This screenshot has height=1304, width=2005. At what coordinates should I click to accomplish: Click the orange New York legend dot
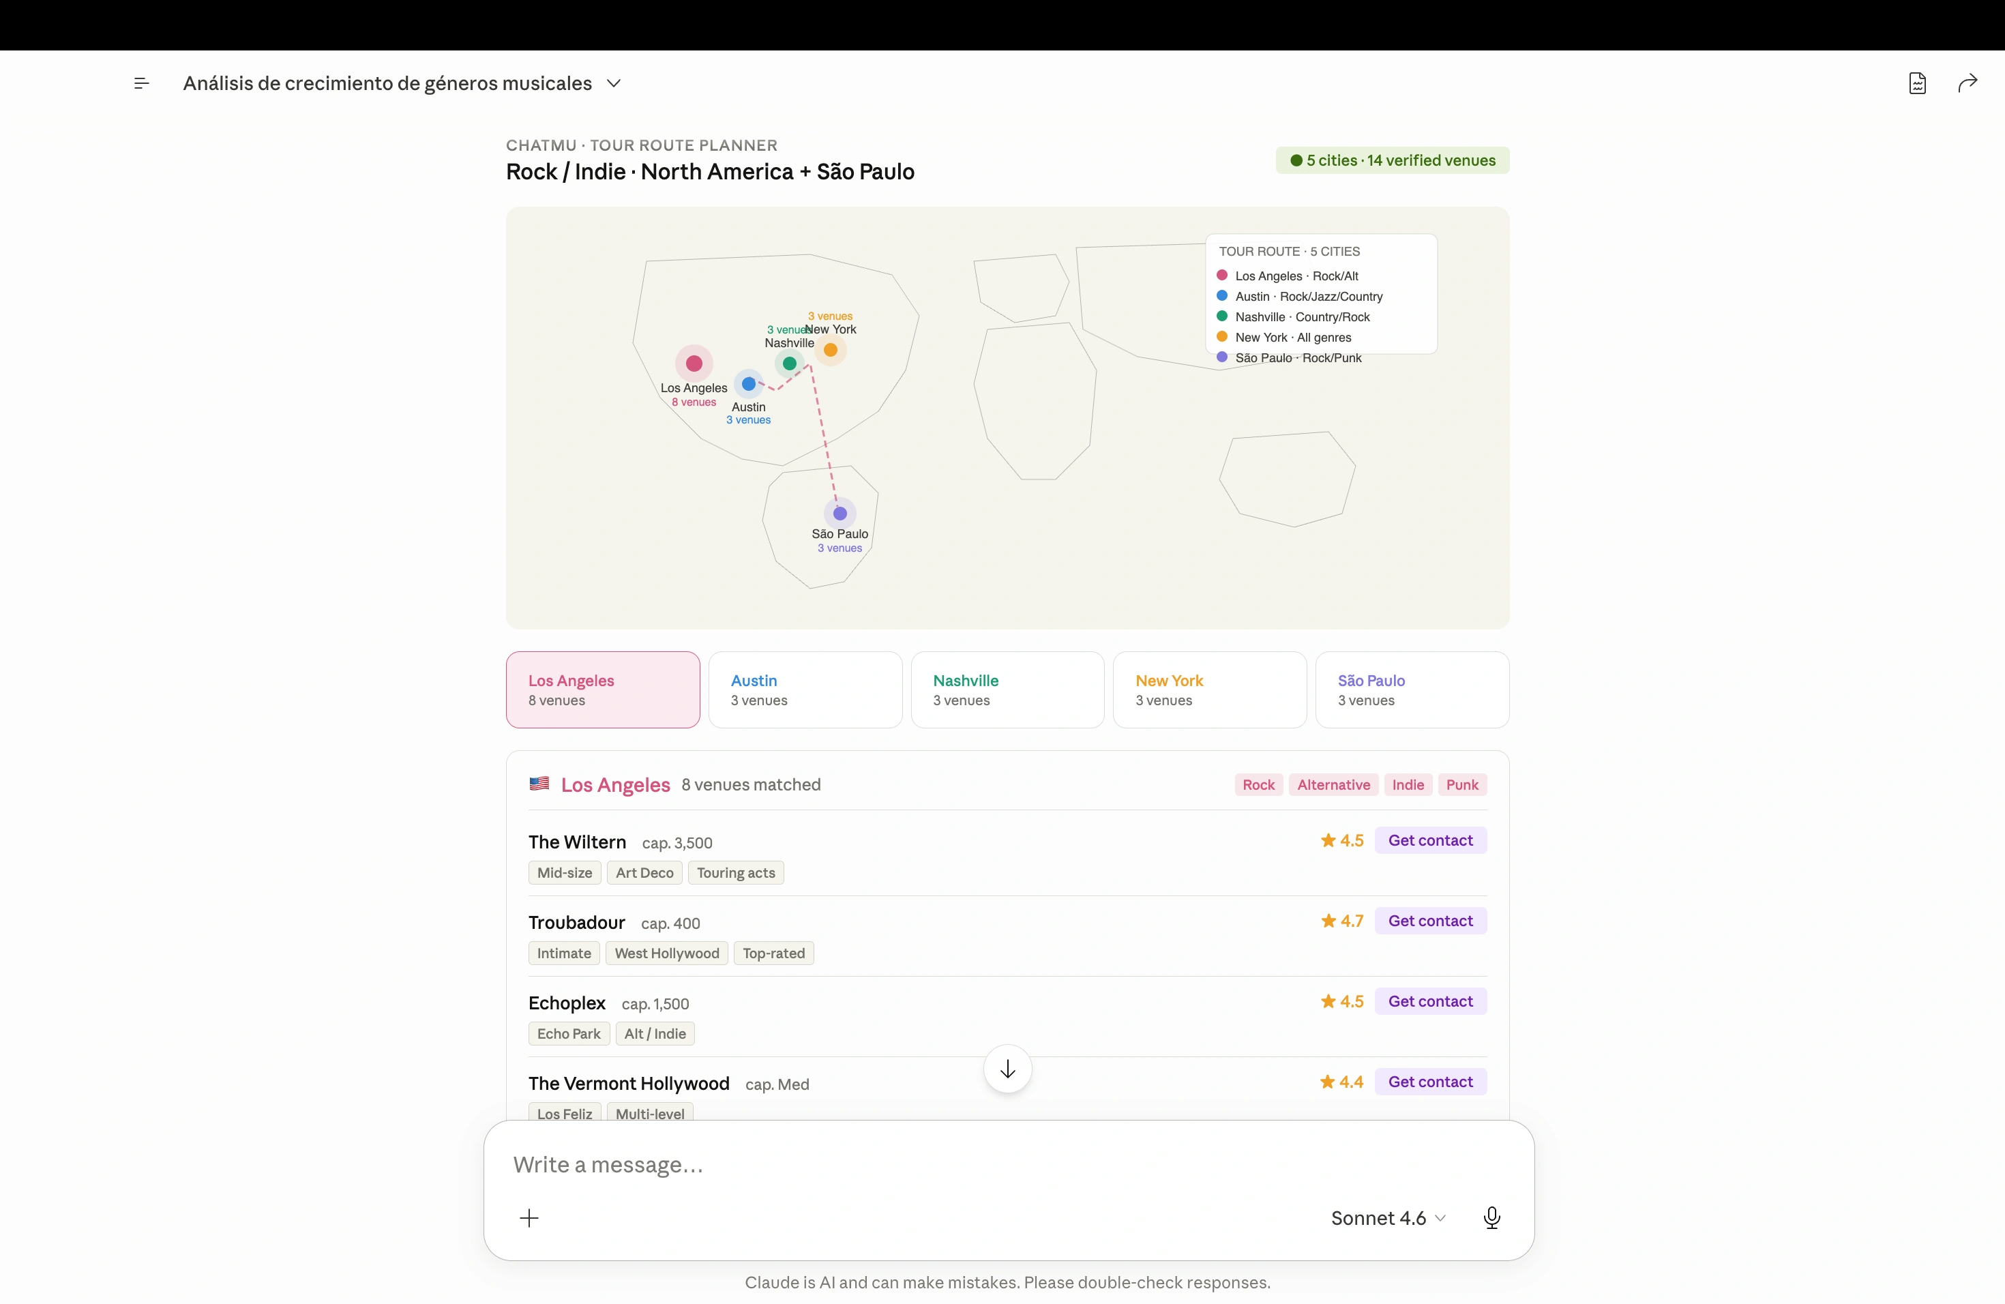(1222, 337)
